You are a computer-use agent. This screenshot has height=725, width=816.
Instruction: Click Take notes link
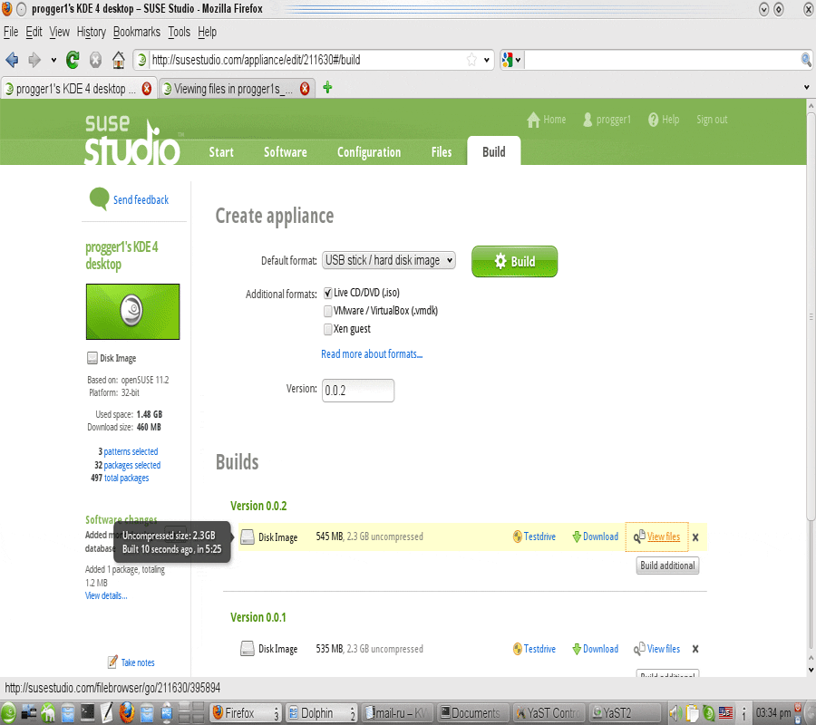[138, 662]
